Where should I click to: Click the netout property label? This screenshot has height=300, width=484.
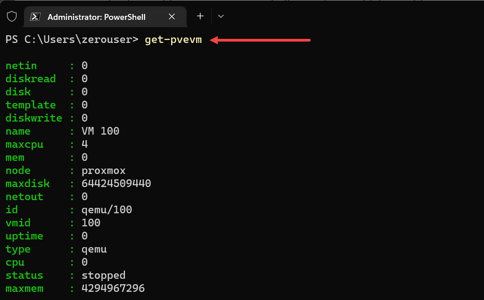(24, 197)
